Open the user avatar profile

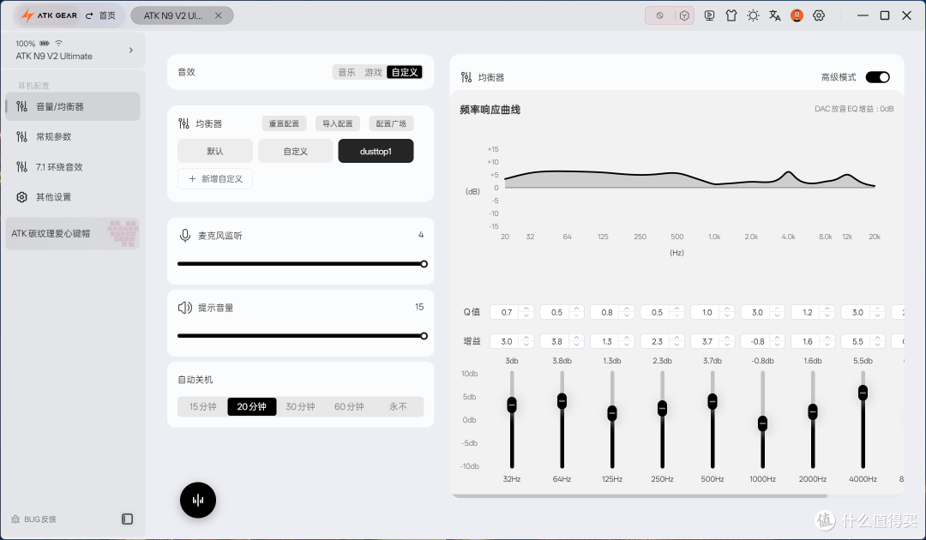(x=797, y=16)
